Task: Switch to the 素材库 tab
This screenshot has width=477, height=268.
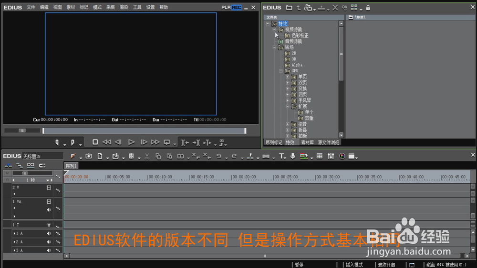Action: [307, 142]
